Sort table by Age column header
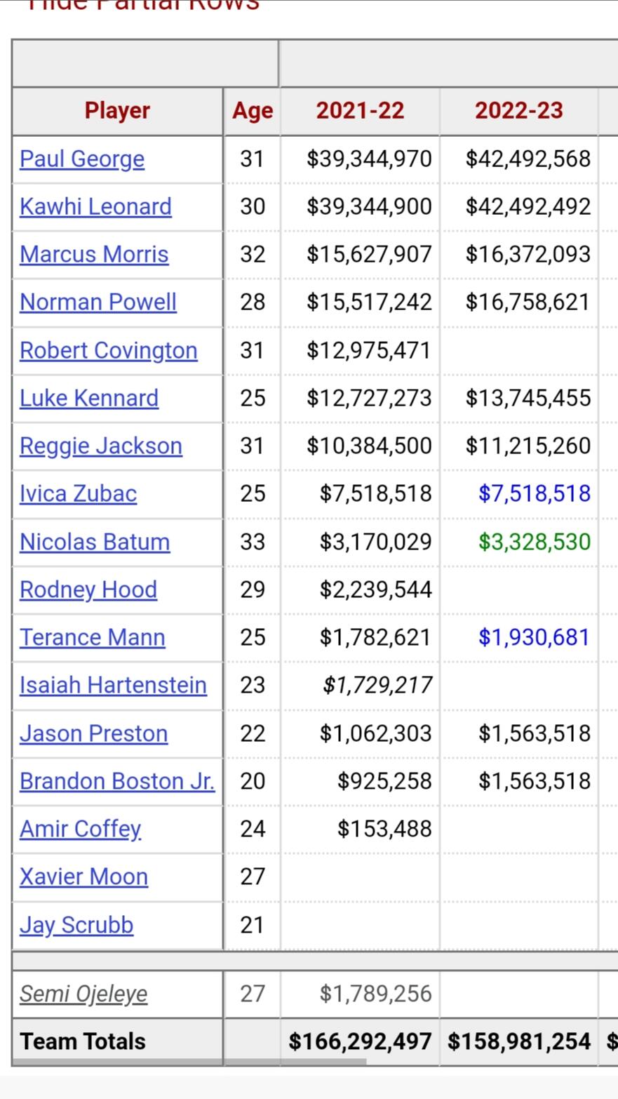618x1099 pixels. [253, 111]
